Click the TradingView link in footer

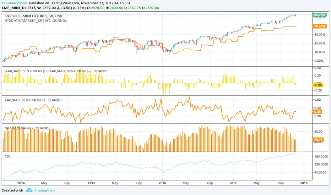click(45, 190)
